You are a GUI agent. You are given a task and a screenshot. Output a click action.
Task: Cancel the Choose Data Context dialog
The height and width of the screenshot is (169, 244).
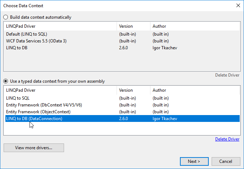pyautogui.click(x=226, y=161)
